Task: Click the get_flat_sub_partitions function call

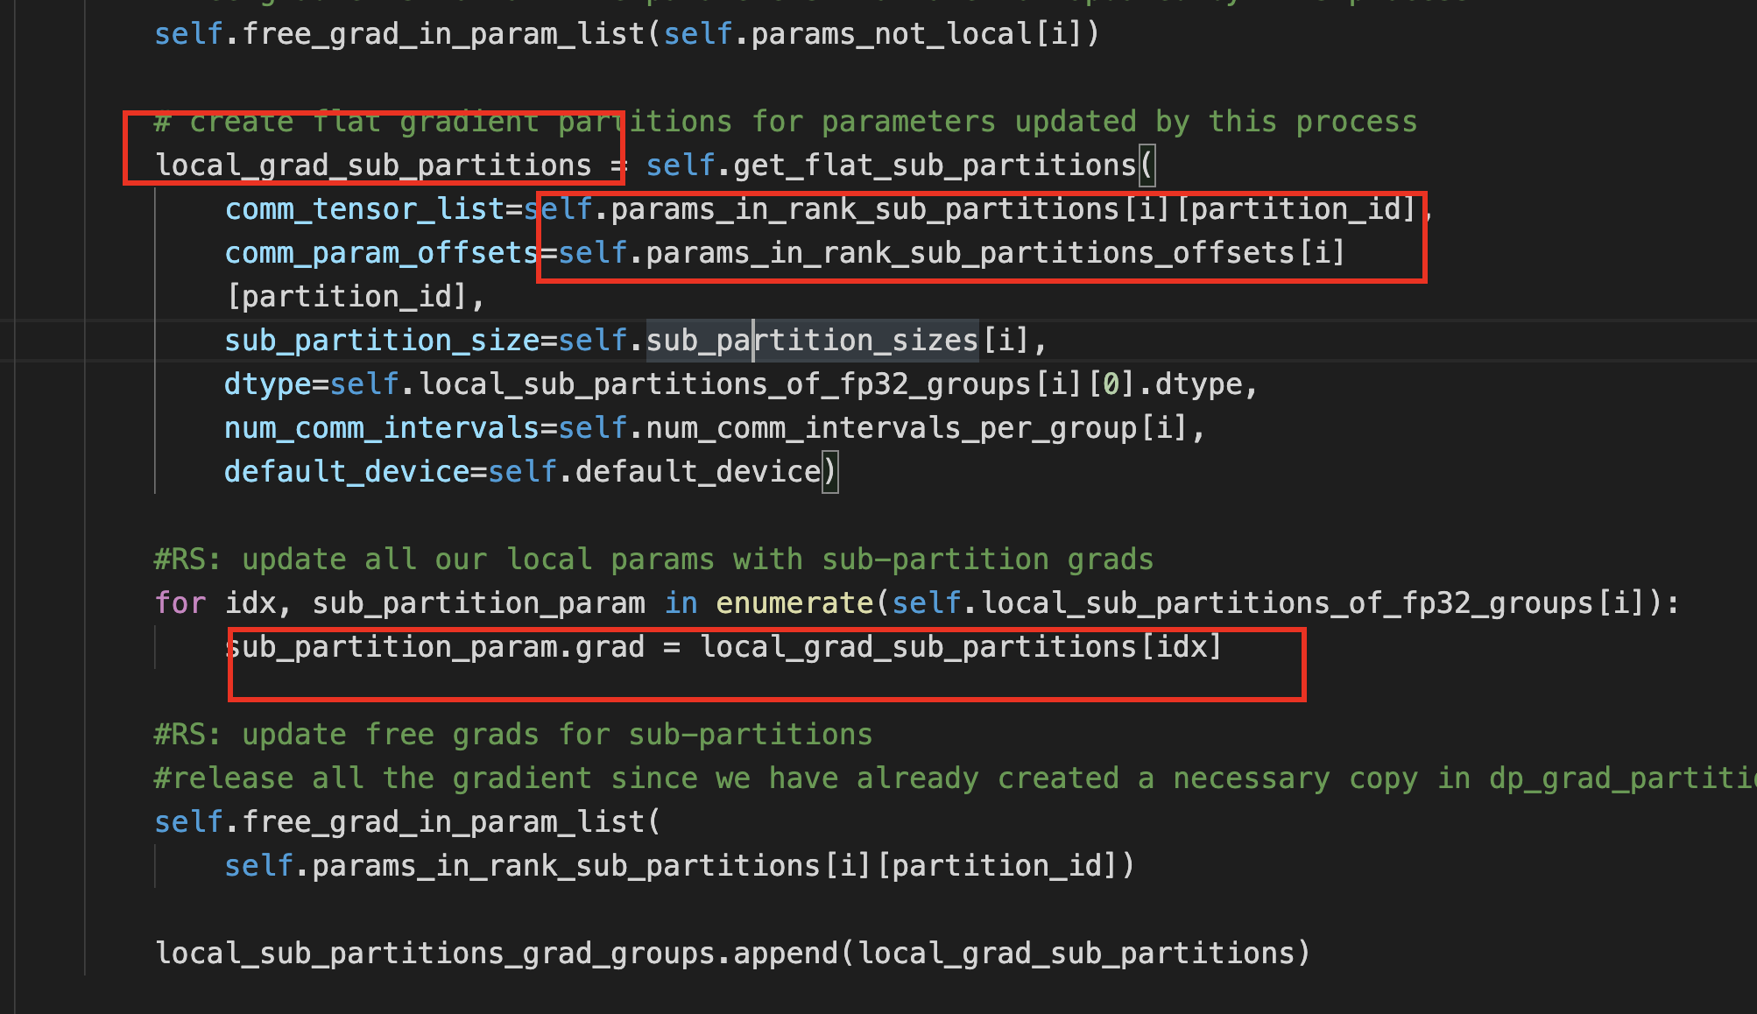Action: (937, 165)
